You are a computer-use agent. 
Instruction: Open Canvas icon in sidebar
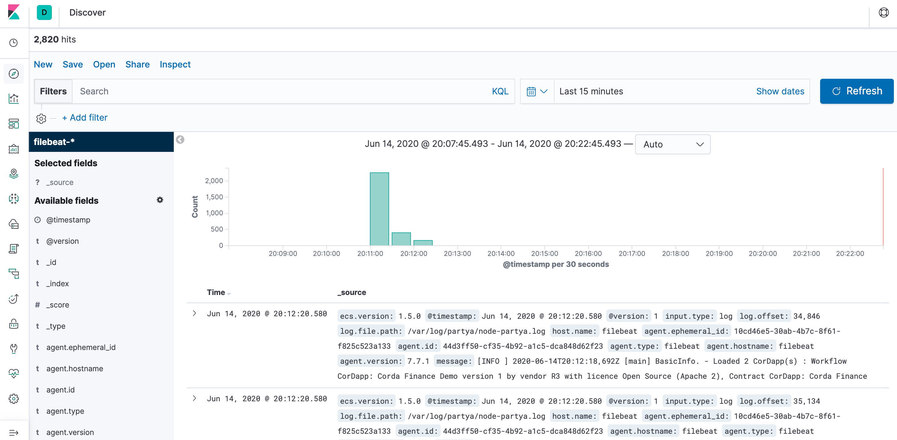coord(13,149)
